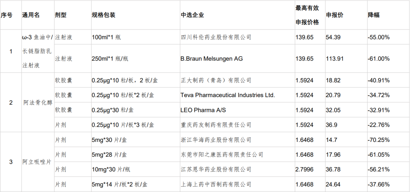Click the LEO Pharma A/S cell
410x192 pixels.
[x=203, y=110]
